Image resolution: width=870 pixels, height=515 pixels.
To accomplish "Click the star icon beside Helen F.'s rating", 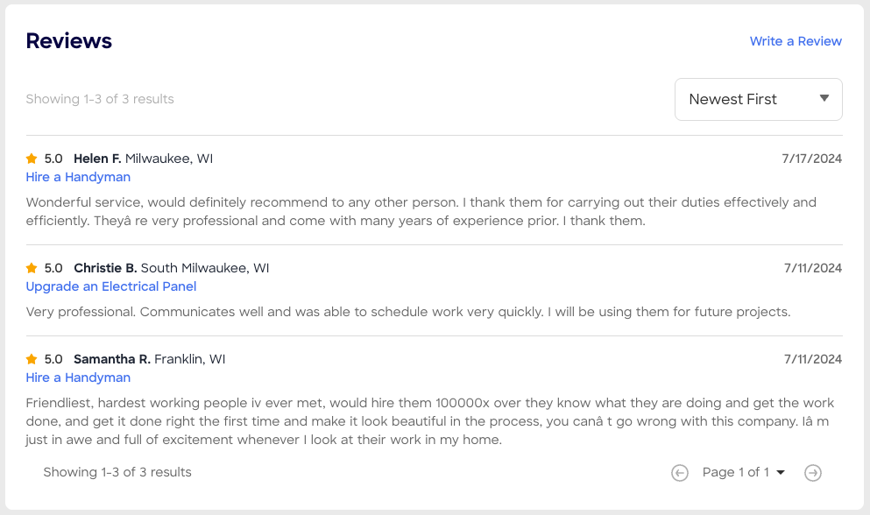I will tap(32, 159).
